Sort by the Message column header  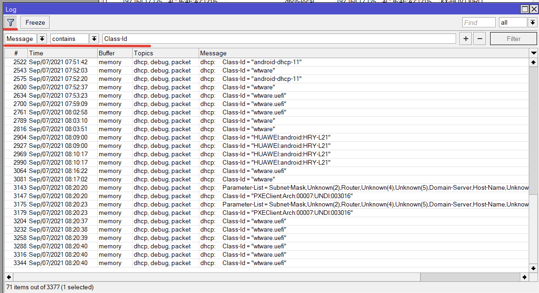(x=363, y=53)
